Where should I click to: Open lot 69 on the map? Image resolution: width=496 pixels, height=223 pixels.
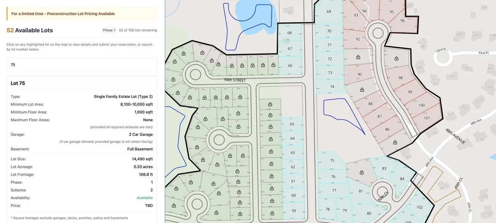click(x=329, y=12)
